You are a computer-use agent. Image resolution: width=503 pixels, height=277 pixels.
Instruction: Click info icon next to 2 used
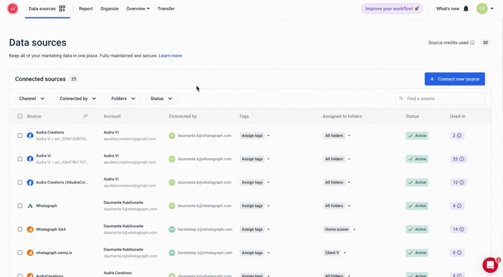click(459, 136)
